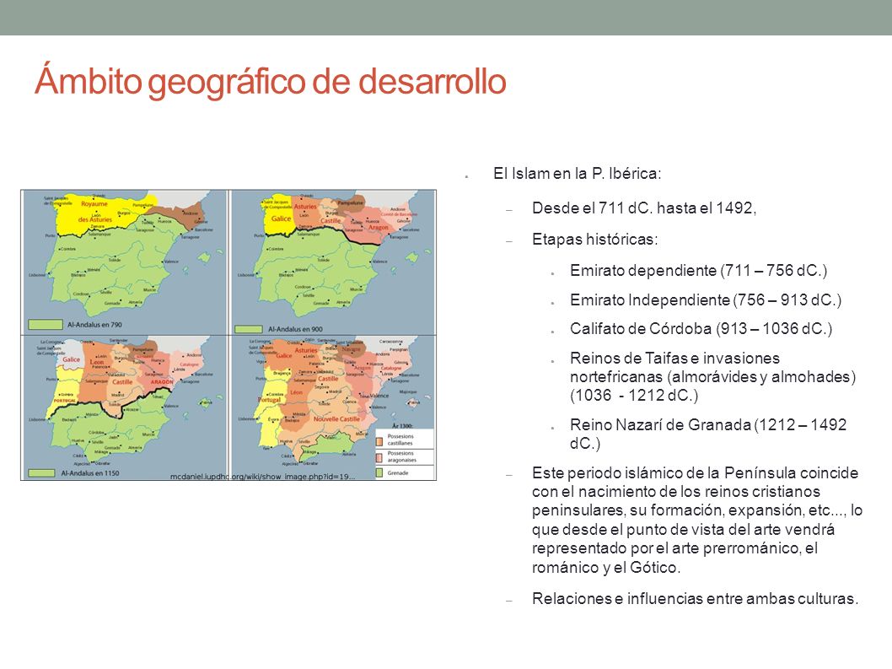This screenshot has height=669, width=892.
Task: Select the "Etapas históricas:" heading
Action: [594, 239]
